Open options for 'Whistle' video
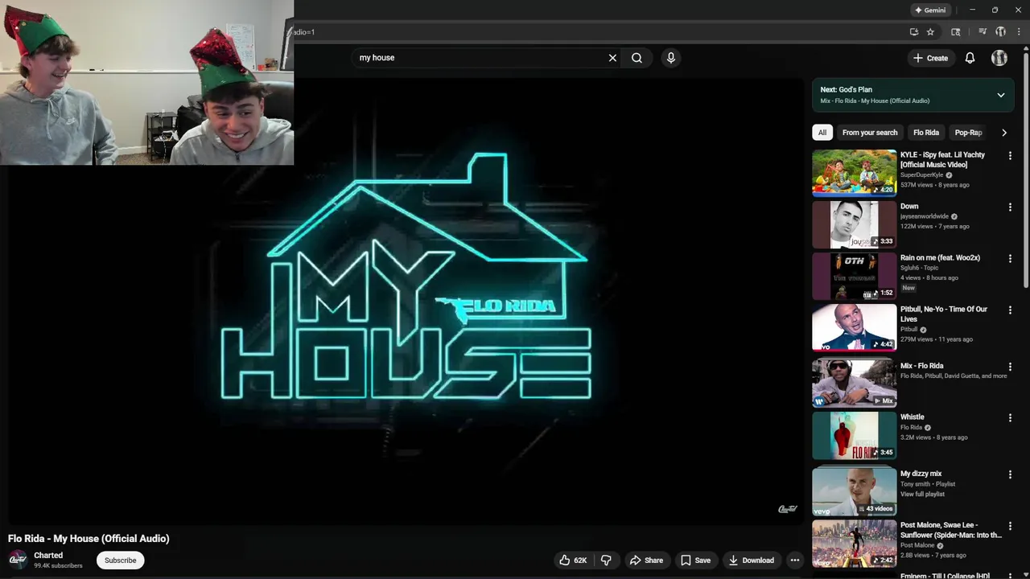This screenshot has height=579, width=1030. pyautogui.click(x=1010, y=417)
